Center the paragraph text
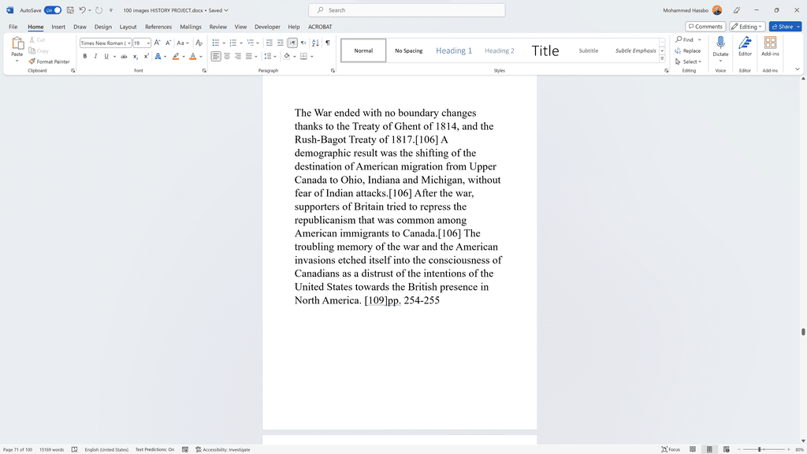Viewport: 807px width, 454px height. [x=227, y=57]
